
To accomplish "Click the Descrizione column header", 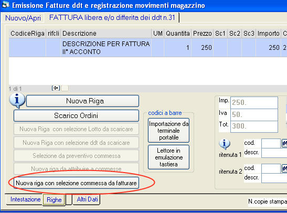I will (106, 34).
